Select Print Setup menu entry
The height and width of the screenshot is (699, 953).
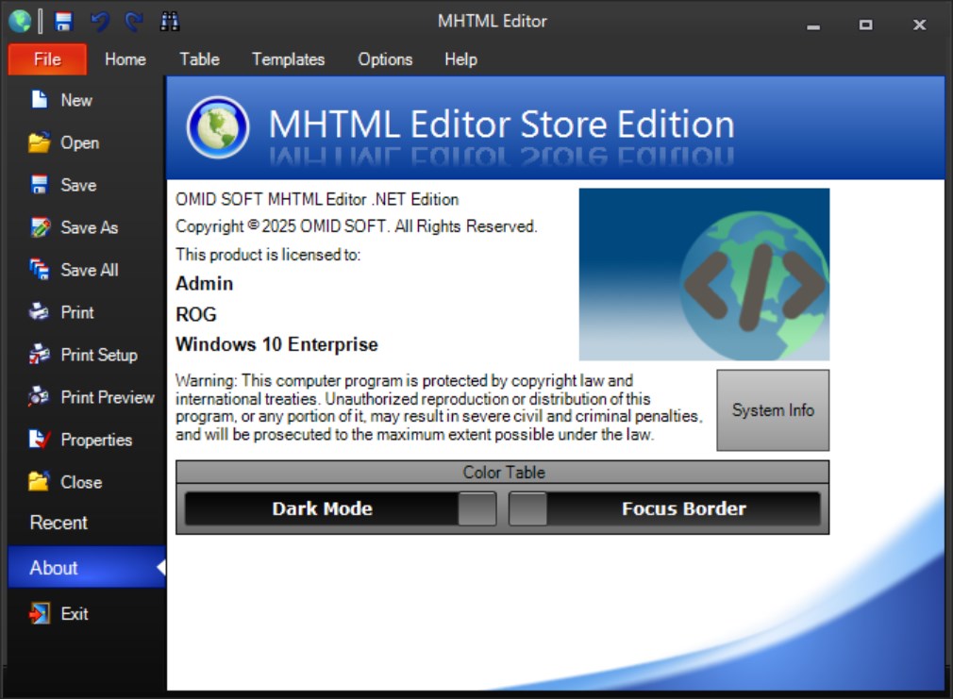coord(87,355)
